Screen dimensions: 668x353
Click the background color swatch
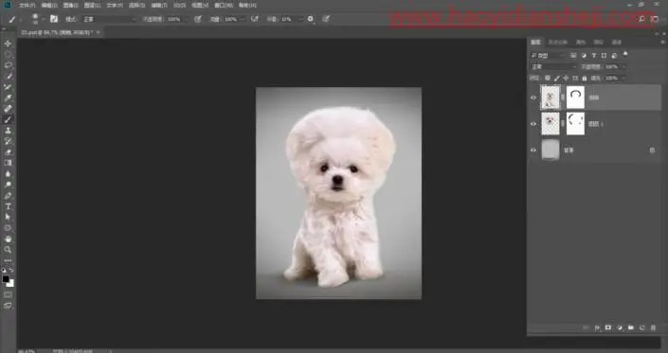pos(10,284)
